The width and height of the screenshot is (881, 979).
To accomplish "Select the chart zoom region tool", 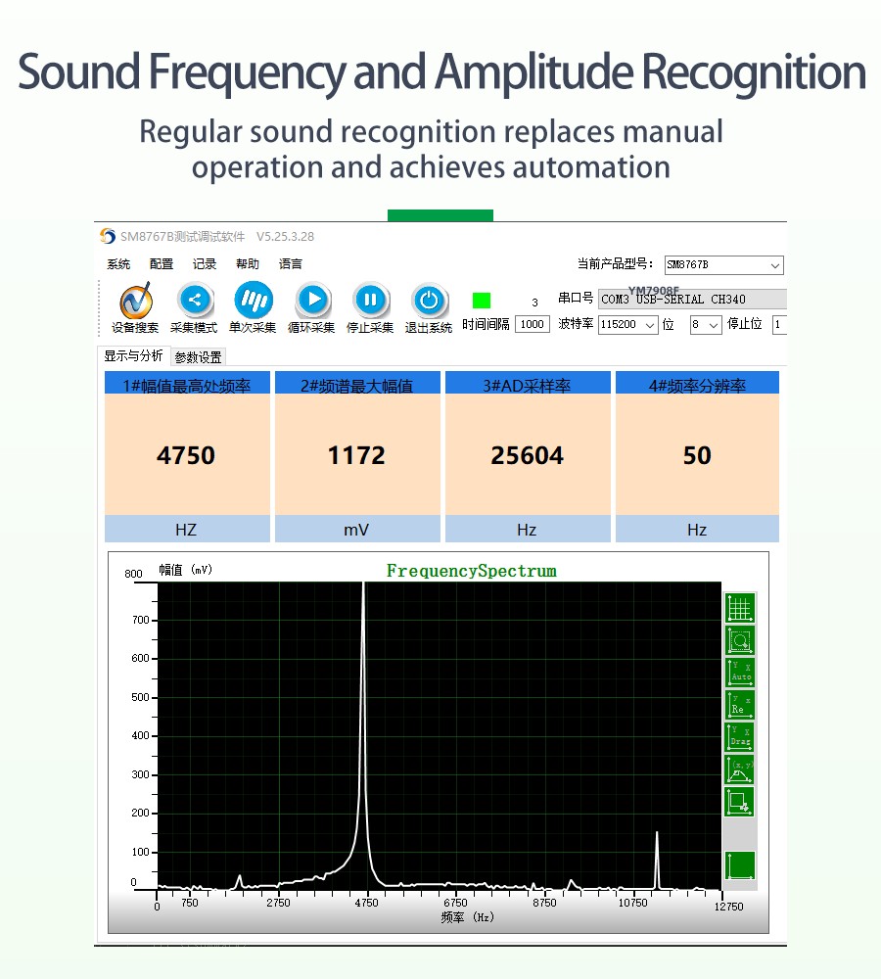I will (740, 640).
